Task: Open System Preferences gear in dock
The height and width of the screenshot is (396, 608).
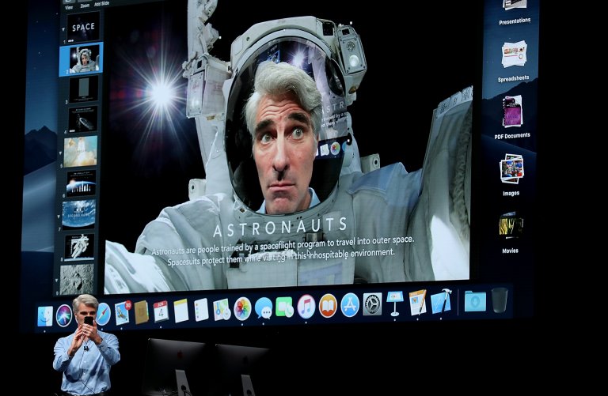Action: [x=372, y=304]
